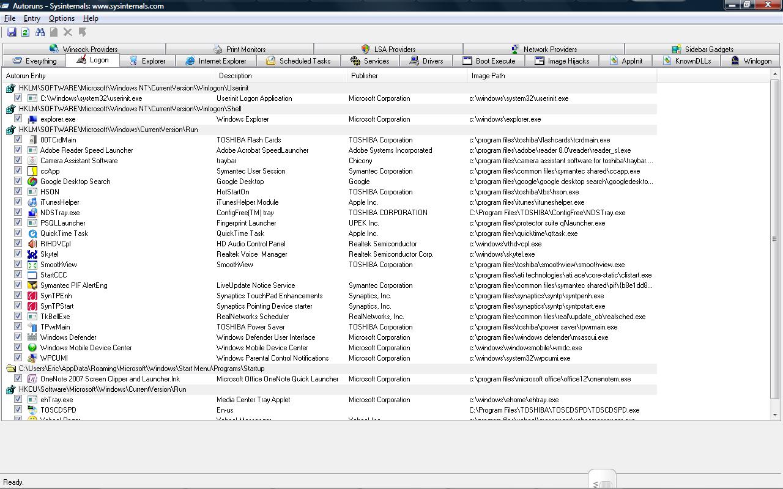Switch to the Everything tab
The width and height of the screenshot is (783, 489).
coord(34,61)
